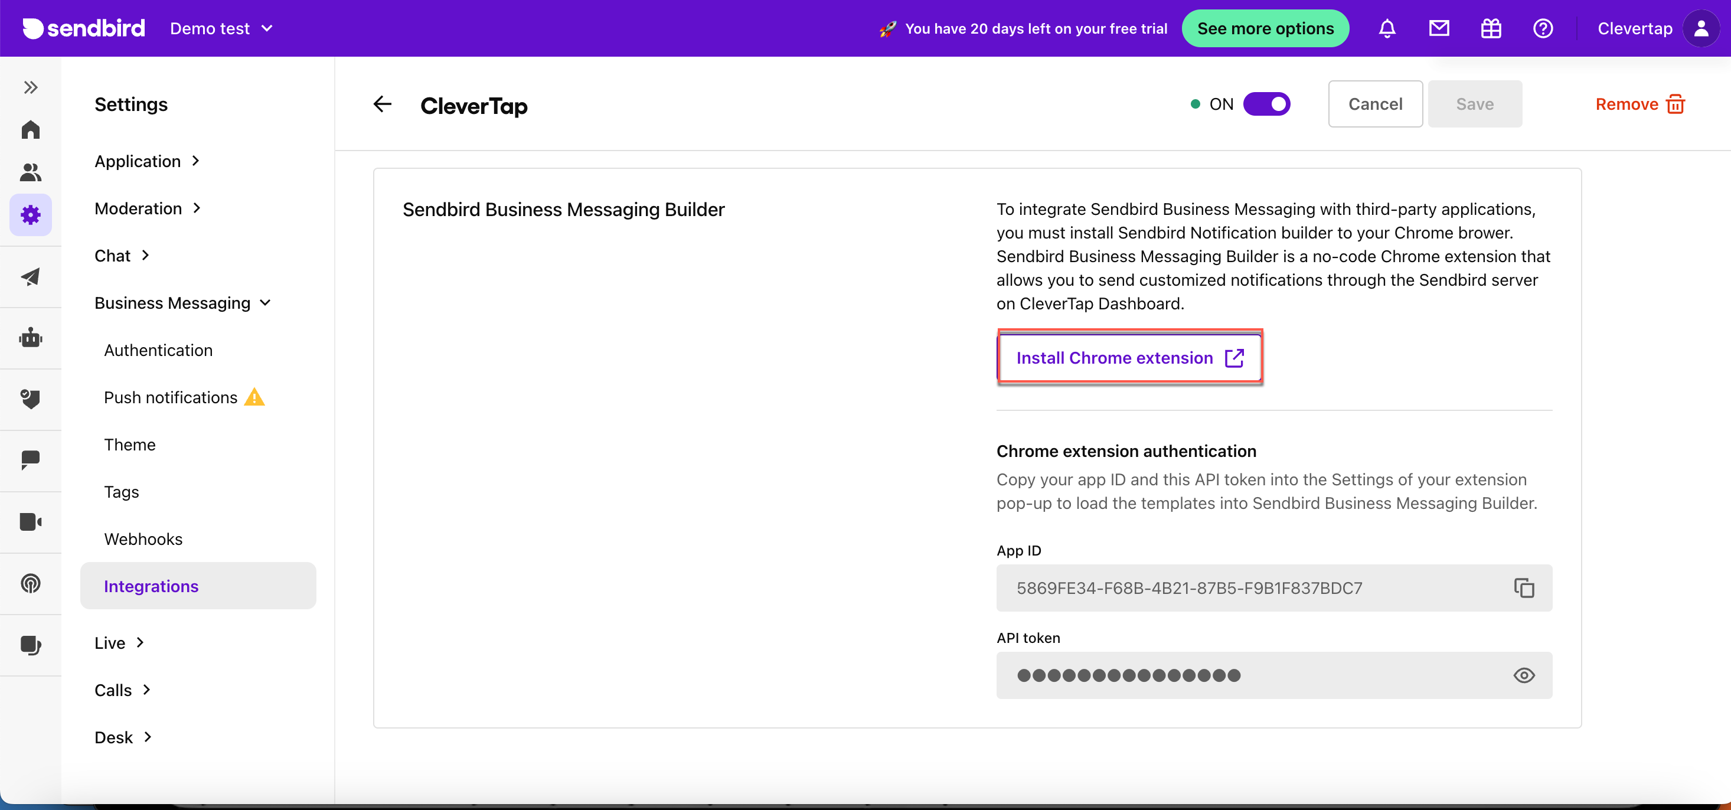Open the shield moderation icon

tap(30, 399)
